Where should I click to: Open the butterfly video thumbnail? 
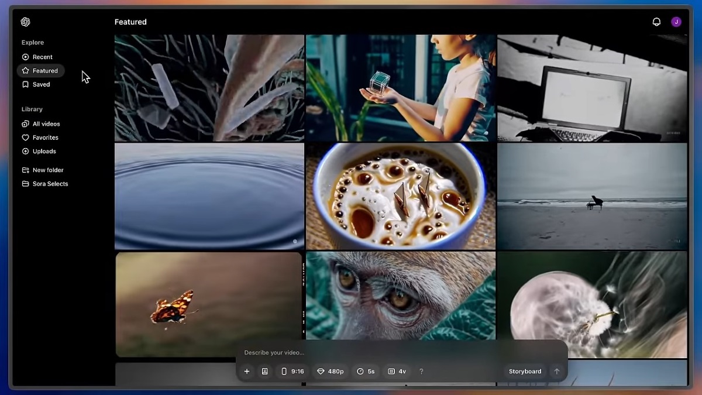tap(209, 304)
